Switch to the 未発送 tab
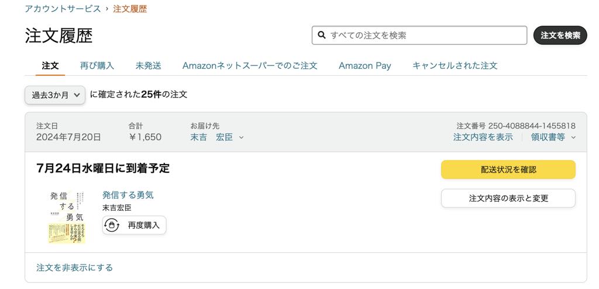Screen dimensions: 599x289 [148, 65]
